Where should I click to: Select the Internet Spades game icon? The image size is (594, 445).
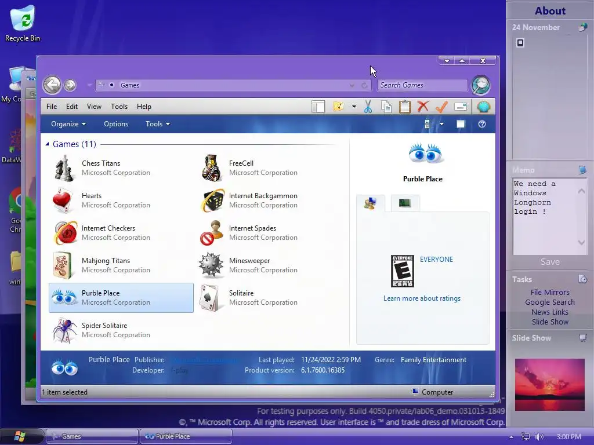click(212, 233)
